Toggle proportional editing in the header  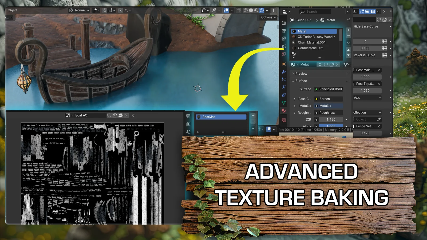coord(120,10)
